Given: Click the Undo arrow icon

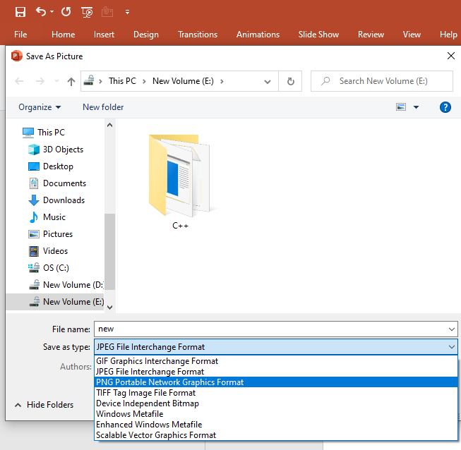Looking at the screenshot, I should click(41, 12).
